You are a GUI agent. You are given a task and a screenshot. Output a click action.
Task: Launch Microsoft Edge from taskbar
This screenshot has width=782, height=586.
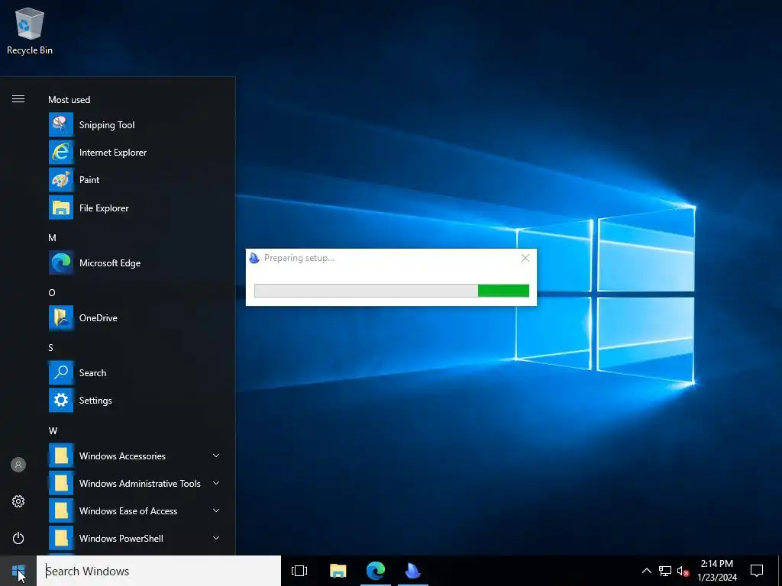pyautogui.click(x=376, y=571)
